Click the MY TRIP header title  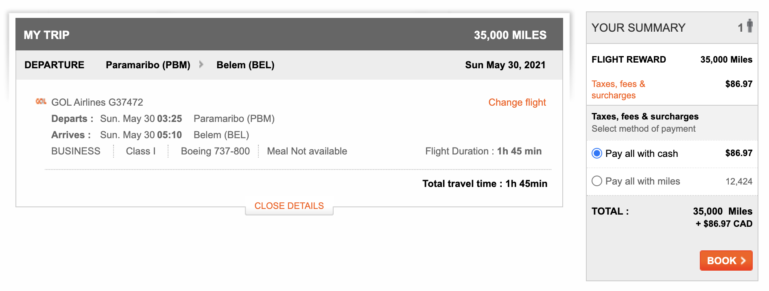(x=46, y=35)
